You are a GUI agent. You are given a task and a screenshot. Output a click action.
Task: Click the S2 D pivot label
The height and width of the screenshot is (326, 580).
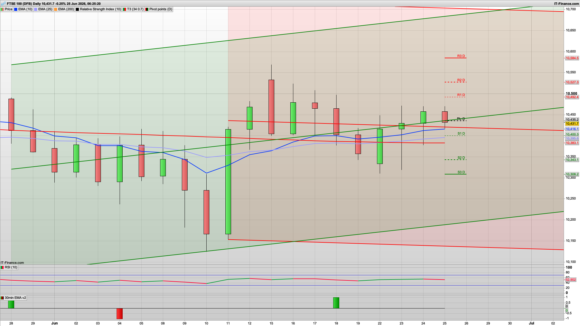pyautogui.click(x=461, y=158)
